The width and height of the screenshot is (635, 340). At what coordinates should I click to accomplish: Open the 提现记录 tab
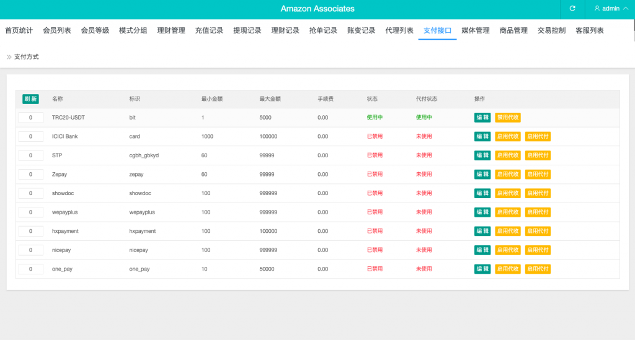[247, 30]
